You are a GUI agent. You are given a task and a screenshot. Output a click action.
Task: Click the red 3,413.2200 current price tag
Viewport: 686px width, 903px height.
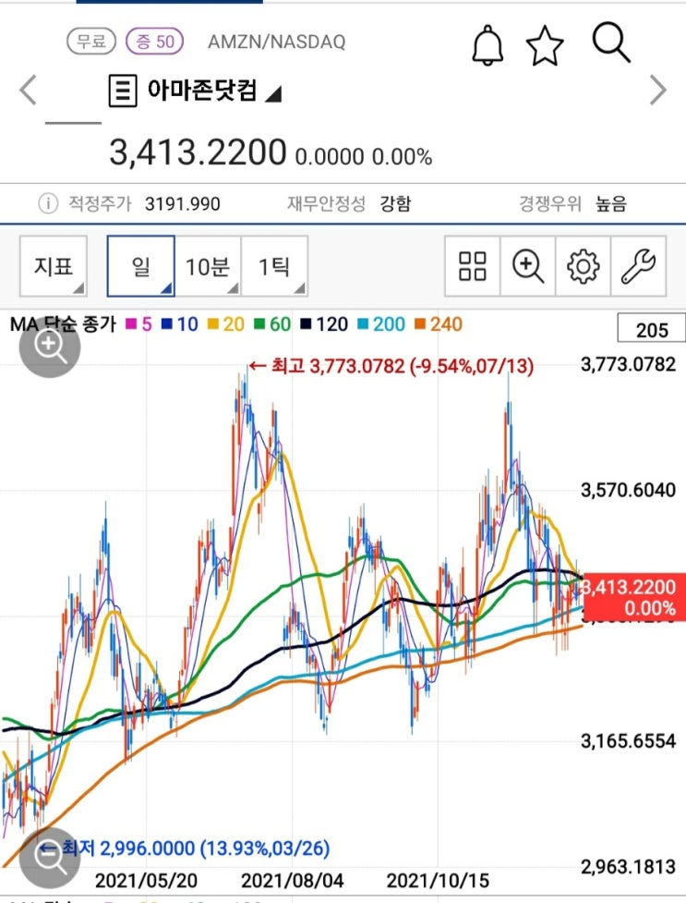635,597
